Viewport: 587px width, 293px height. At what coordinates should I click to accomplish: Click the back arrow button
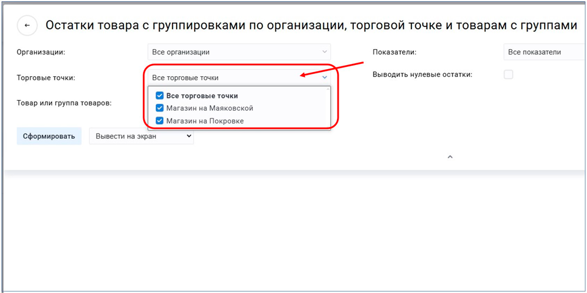click(x=27, y=26)
